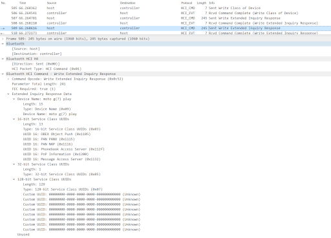331x238 pixels.
Task: Click the 66.264781 time cell
Action: (28, 18)
